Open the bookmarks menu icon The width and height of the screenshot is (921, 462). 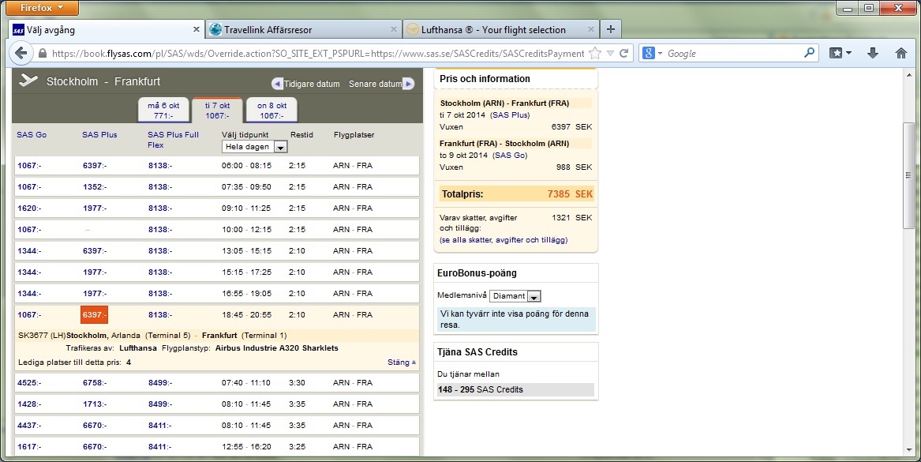click(x=840, y=53)
